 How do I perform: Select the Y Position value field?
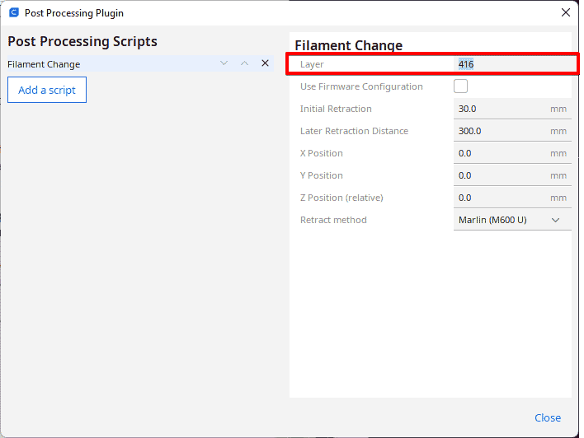click(512, 175)
